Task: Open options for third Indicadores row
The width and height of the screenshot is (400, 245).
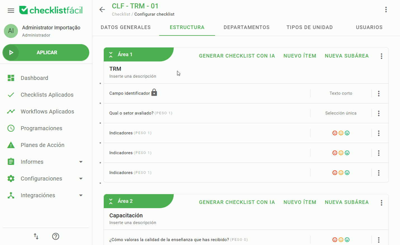Action: [x=379, y=173]
